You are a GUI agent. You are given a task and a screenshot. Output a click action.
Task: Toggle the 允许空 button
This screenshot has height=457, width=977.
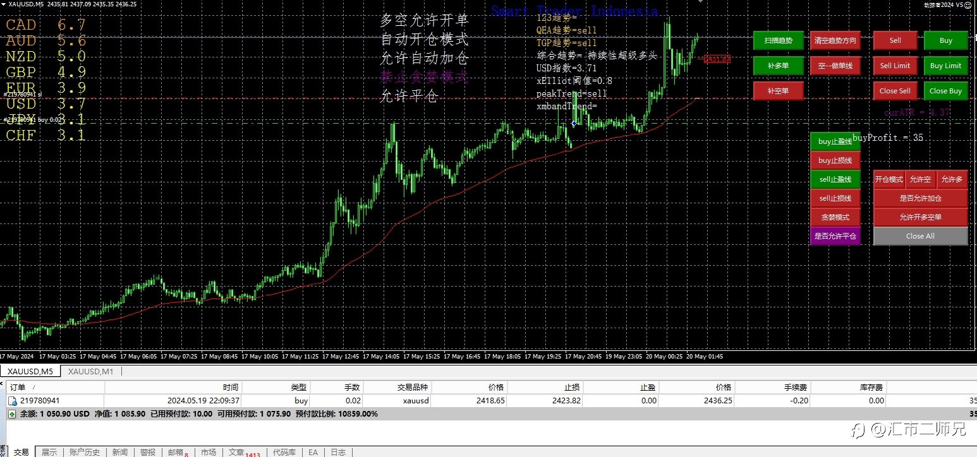click(921, 179)
